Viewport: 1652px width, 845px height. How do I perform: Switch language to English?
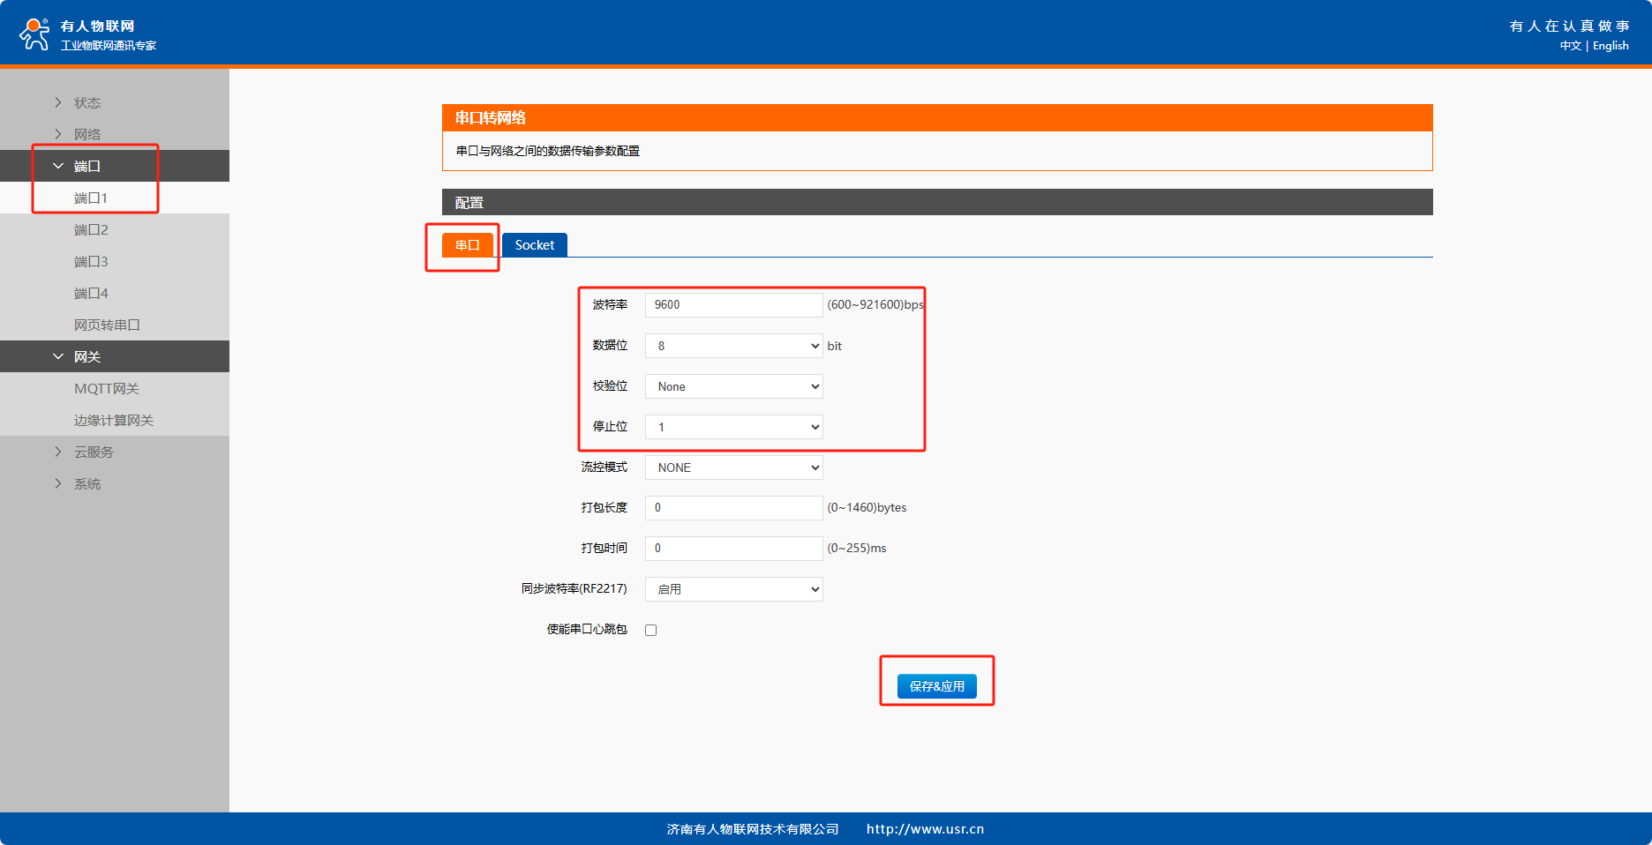point(1611,46)
